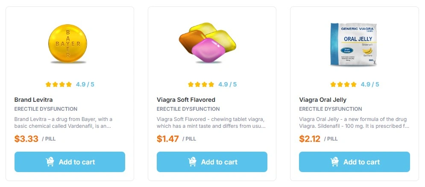Add Viagra Oral Jelly to cart
Viewport: 425px width, 187px height.
(354, 162)
